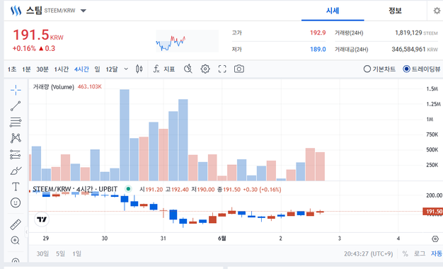Image resolution: width=443 pixels, height=269 pixels.
Task: Select the brush drawing tool
Action: [16, 171]
